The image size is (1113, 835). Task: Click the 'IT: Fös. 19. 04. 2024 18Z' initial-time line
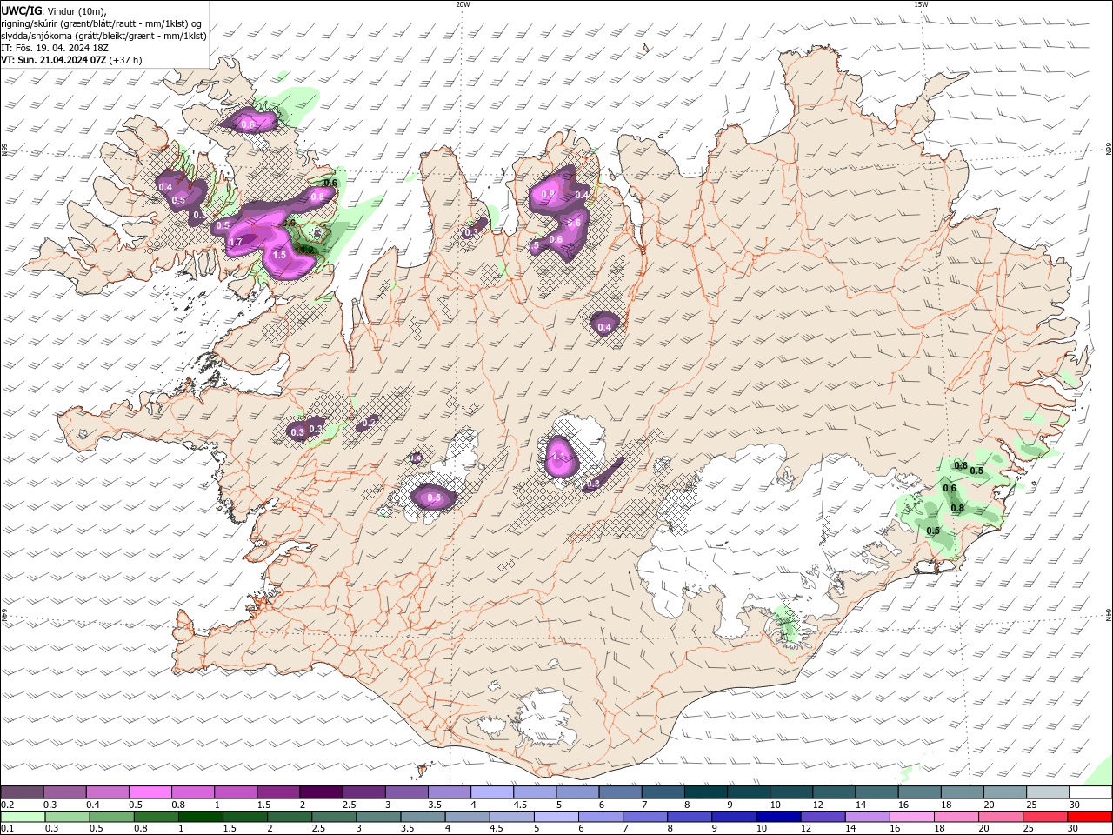pos(54,49)
